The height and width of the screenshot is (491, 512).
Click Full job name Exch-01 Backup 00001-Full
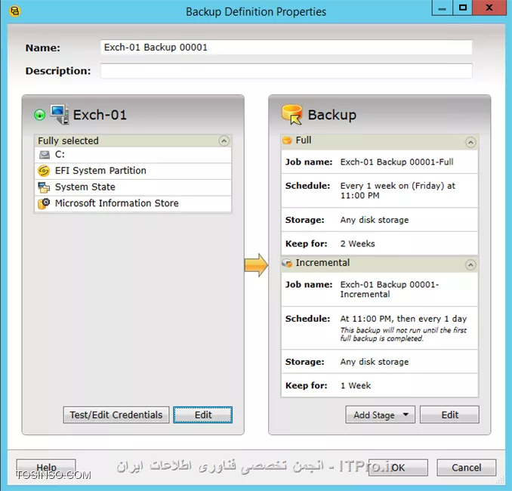point(396,162)
